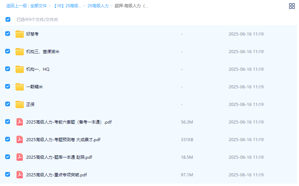Screen dimensions: 299x186
Task: Open folder name 好慧考
Action: coord(32,34)
